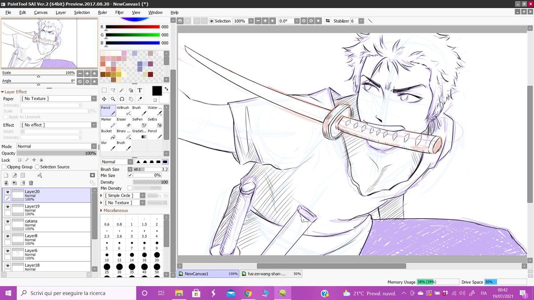Select the catana layer
This screenshot has height=300, width=534.
tap(46, 224)
